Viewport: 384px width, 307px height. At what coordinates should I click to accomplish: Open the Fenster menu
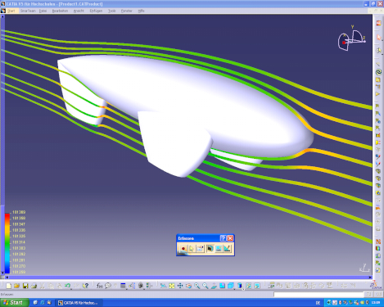point(126,11)
